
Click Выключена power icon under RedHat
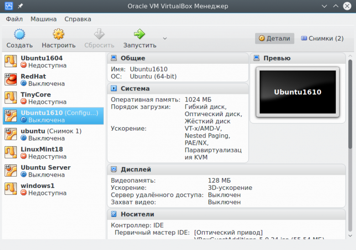pyautogui.click(x=24, y=83)
